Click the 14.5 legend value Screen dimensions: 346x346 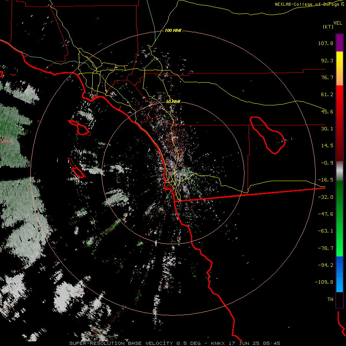[327, 146]
